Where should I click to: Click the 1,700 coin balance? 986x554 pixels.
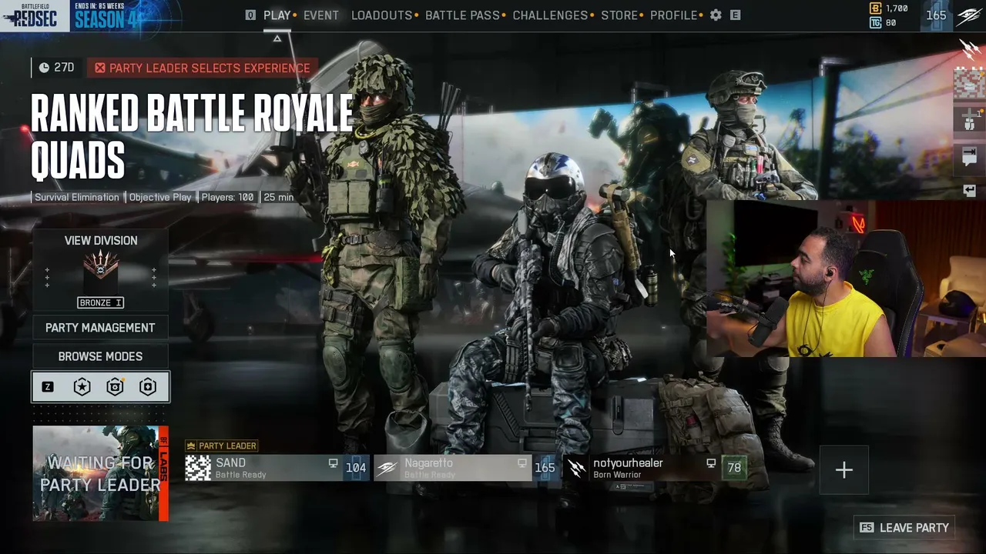click(x=897, y=8)
